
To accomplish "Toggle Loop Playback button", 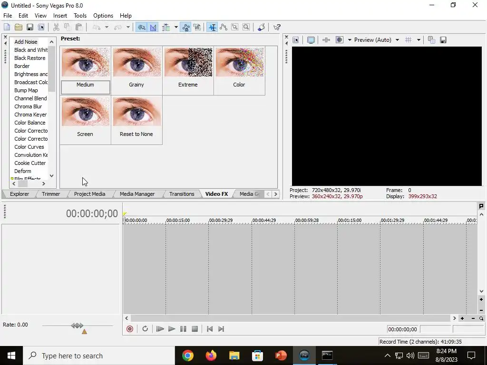I will pyautogui.click(x=145, y=329).
